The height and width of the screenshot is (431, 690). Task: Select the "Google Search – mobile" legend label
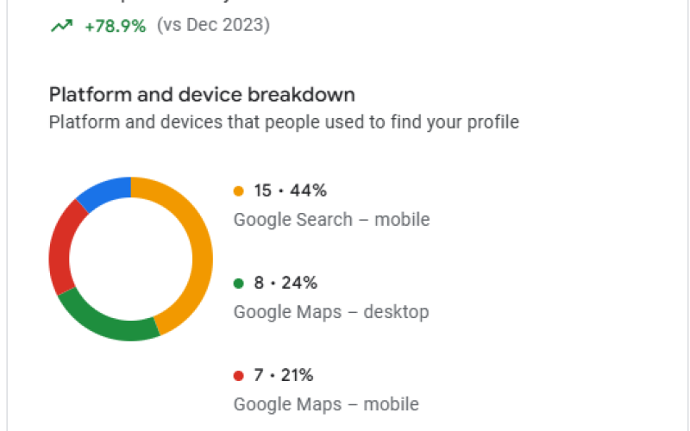coord(331,219)
